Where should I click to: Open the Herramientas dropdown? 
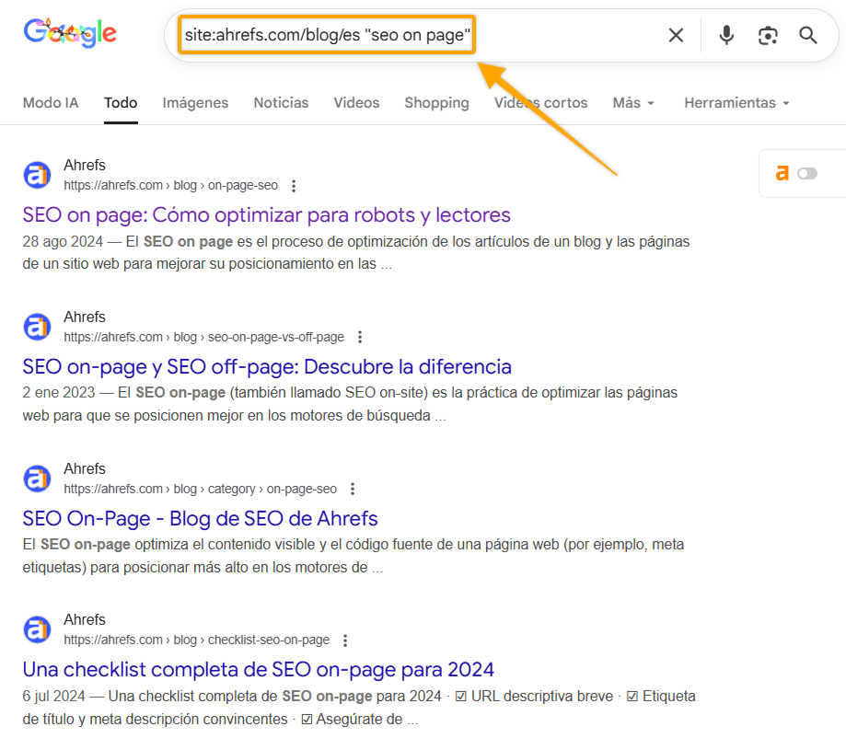736,103
